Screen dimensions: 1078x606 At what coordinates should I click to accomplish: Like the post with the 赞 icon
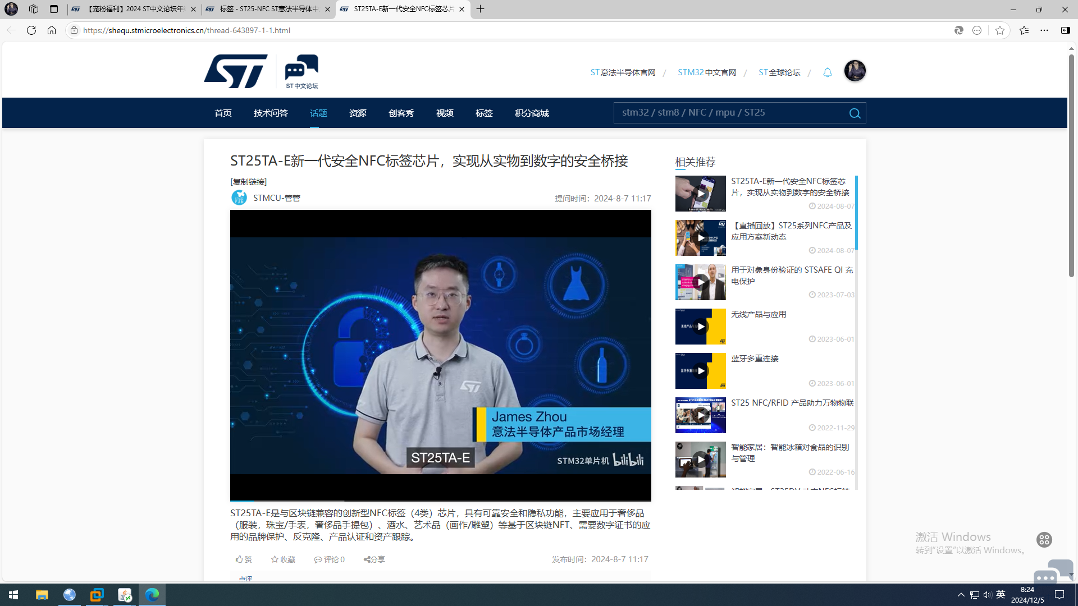click(x=244, y=559)
